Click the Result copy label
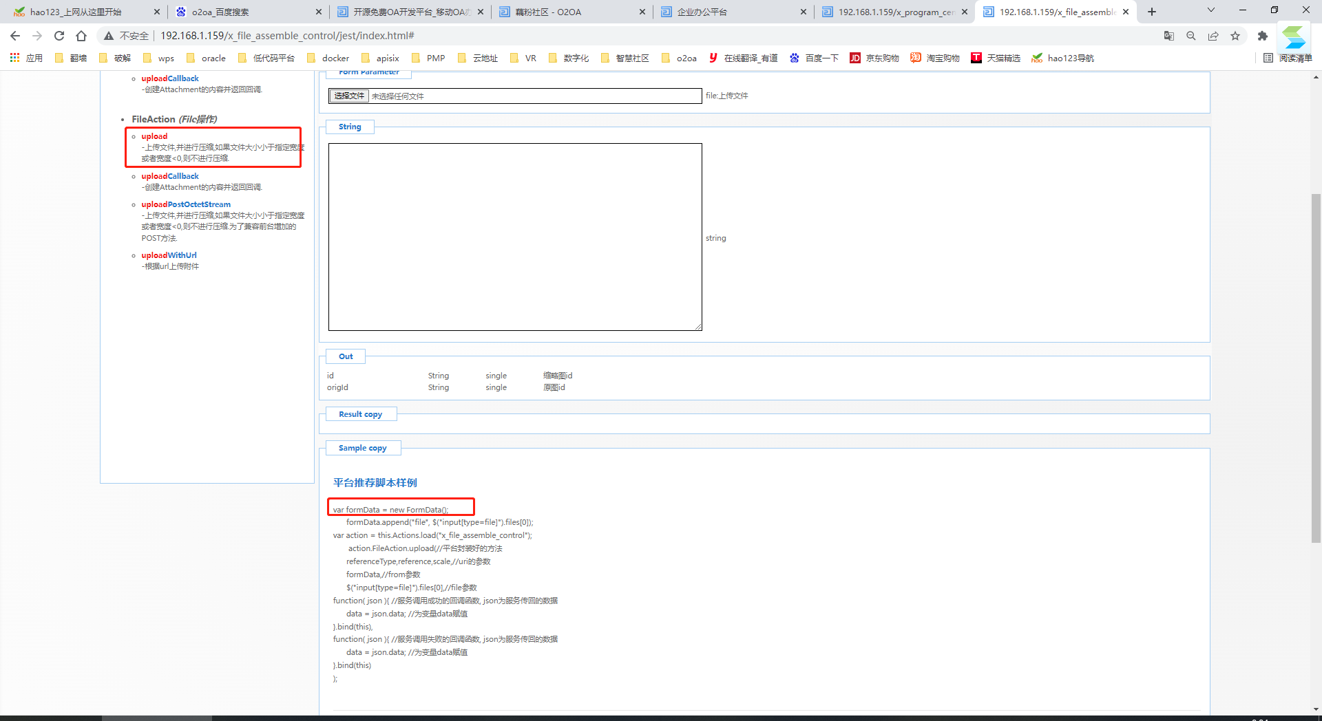This screenshot has width=1322, height=721. click(360, 414)
